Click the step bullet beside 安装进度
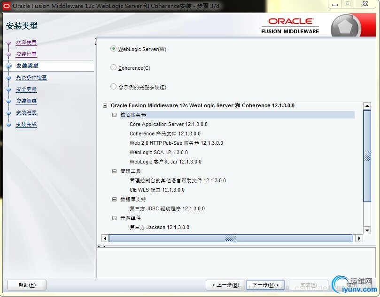The height and width of the screenshot is (297, 380). (x=9, y=113)
